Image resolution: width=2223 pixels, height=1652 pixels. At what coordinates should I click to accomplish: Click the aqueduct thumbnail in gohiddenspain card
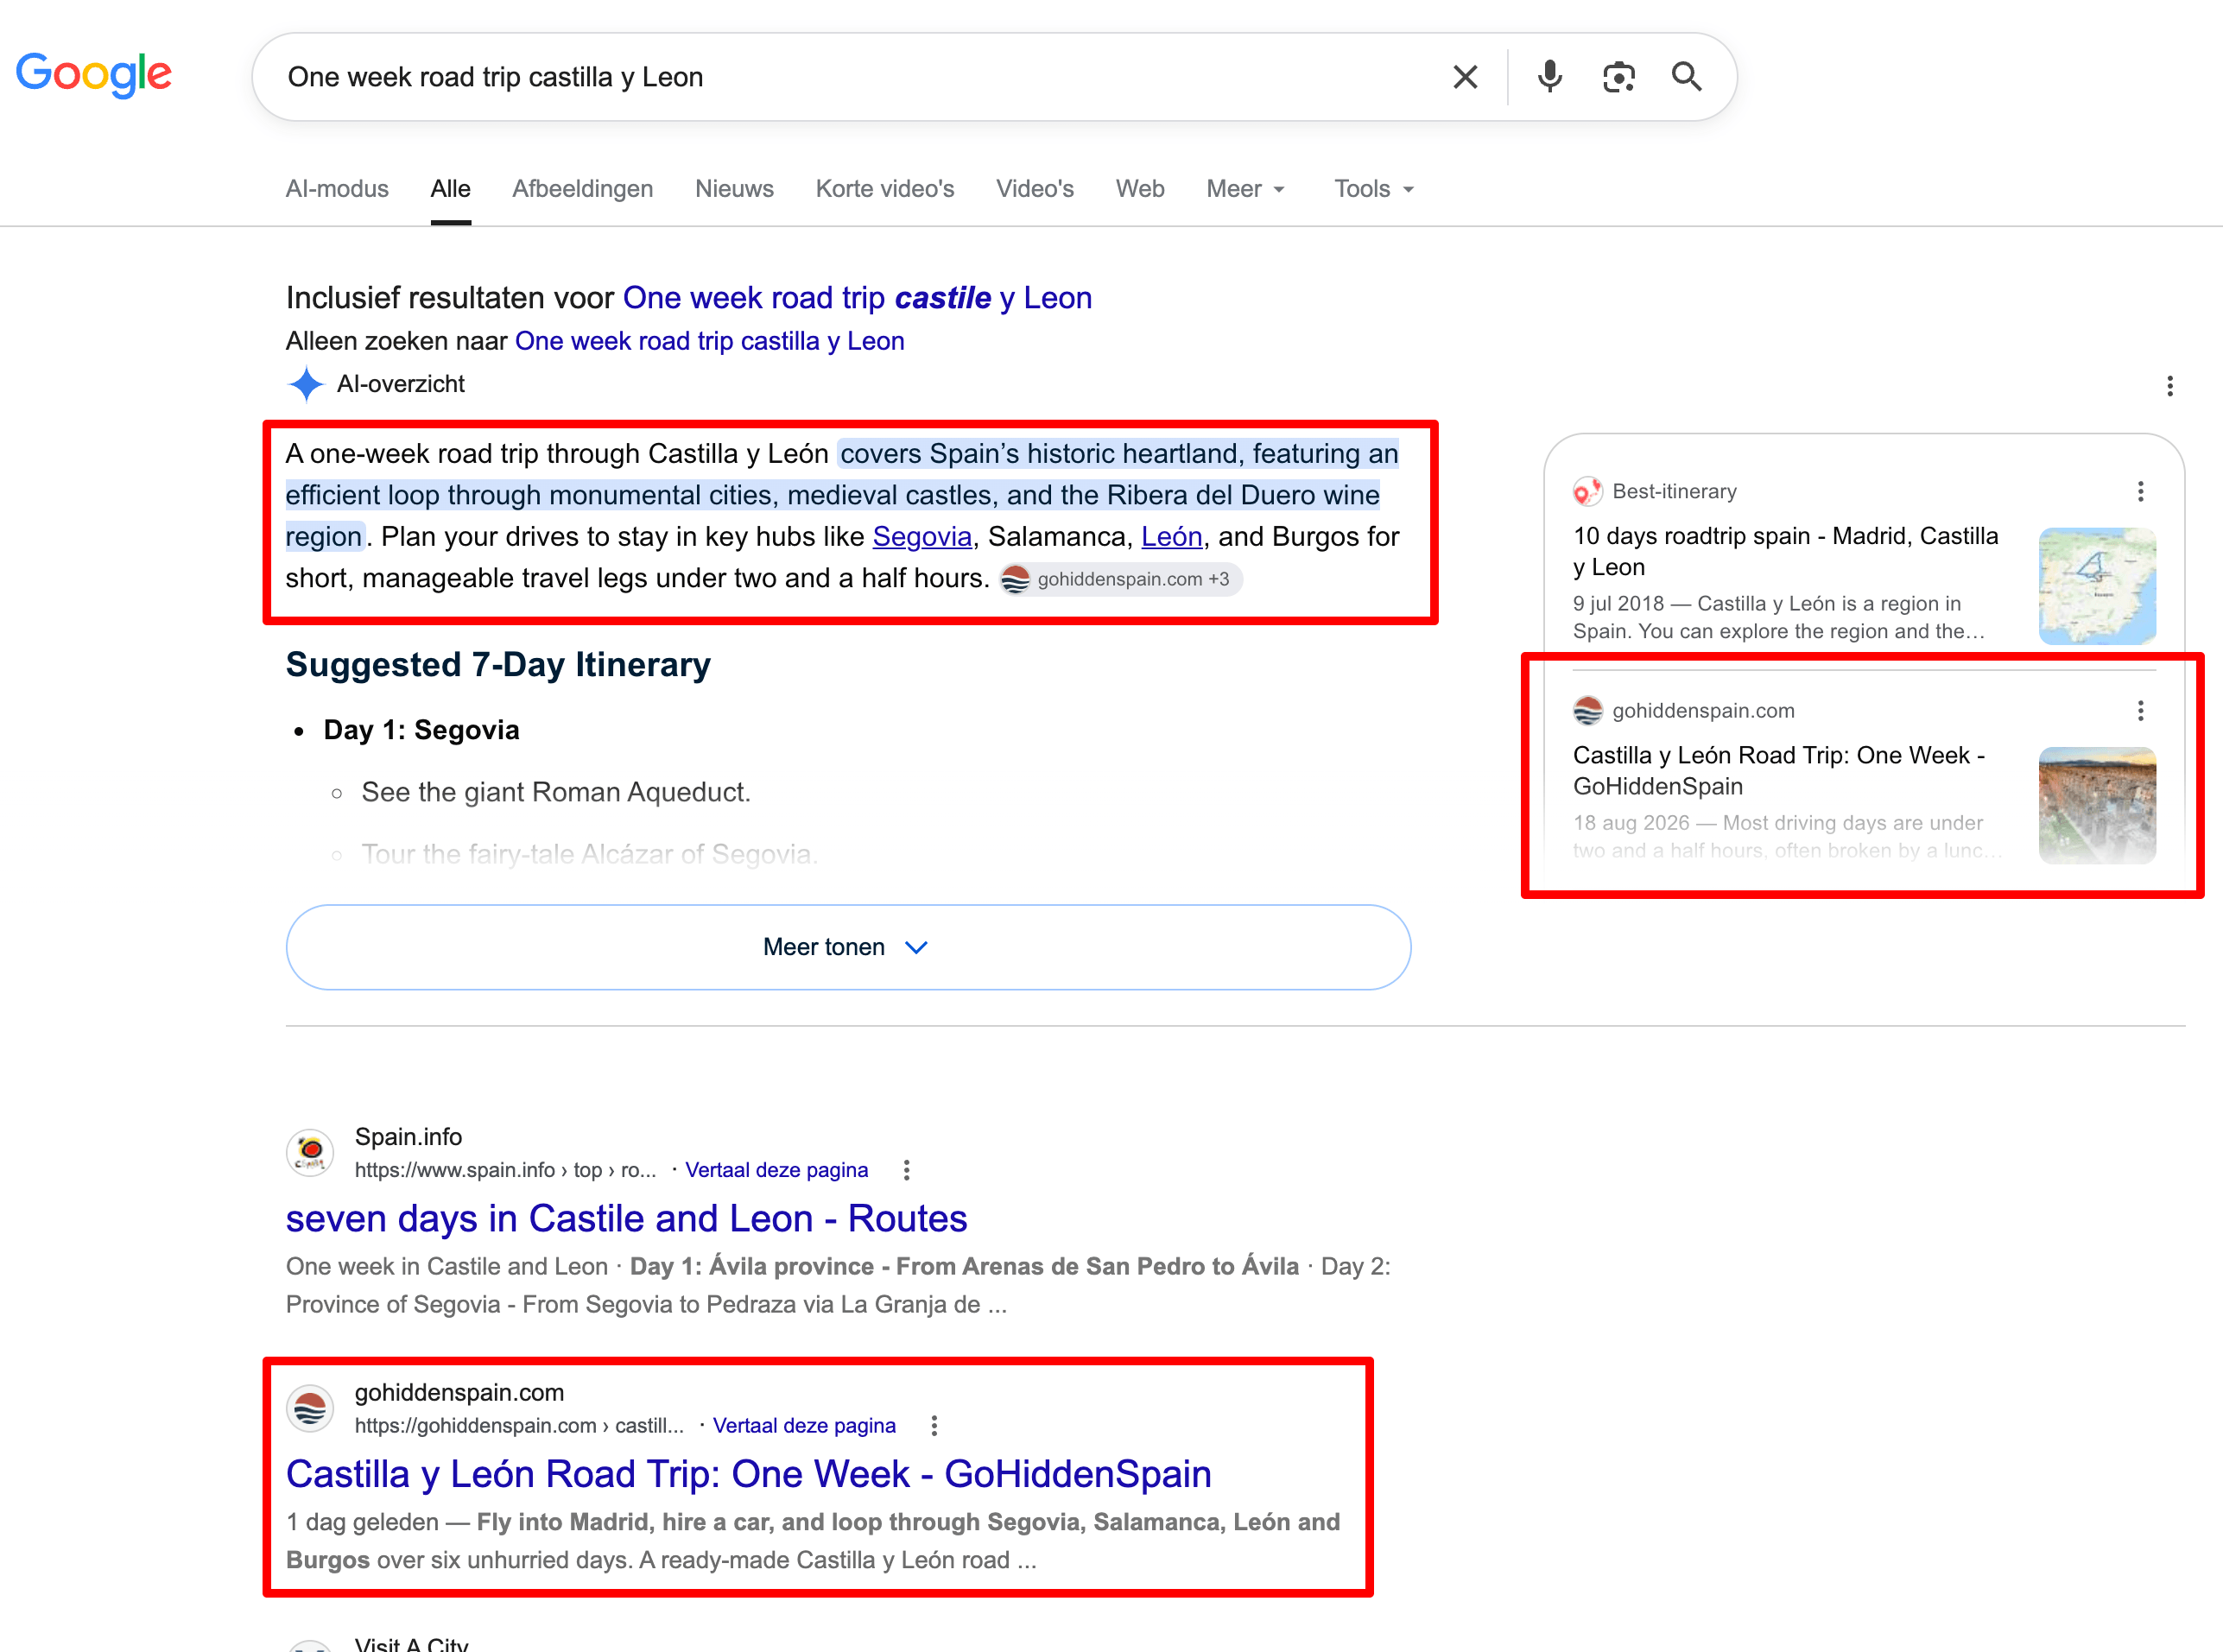[2097, 805]
